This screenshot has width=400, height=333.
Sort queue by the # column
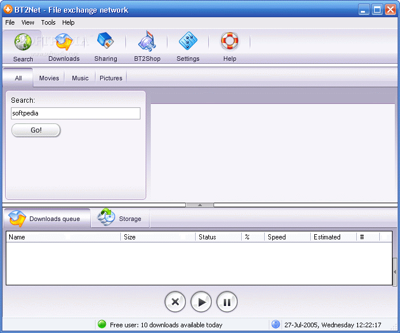[x=368, y=237]
